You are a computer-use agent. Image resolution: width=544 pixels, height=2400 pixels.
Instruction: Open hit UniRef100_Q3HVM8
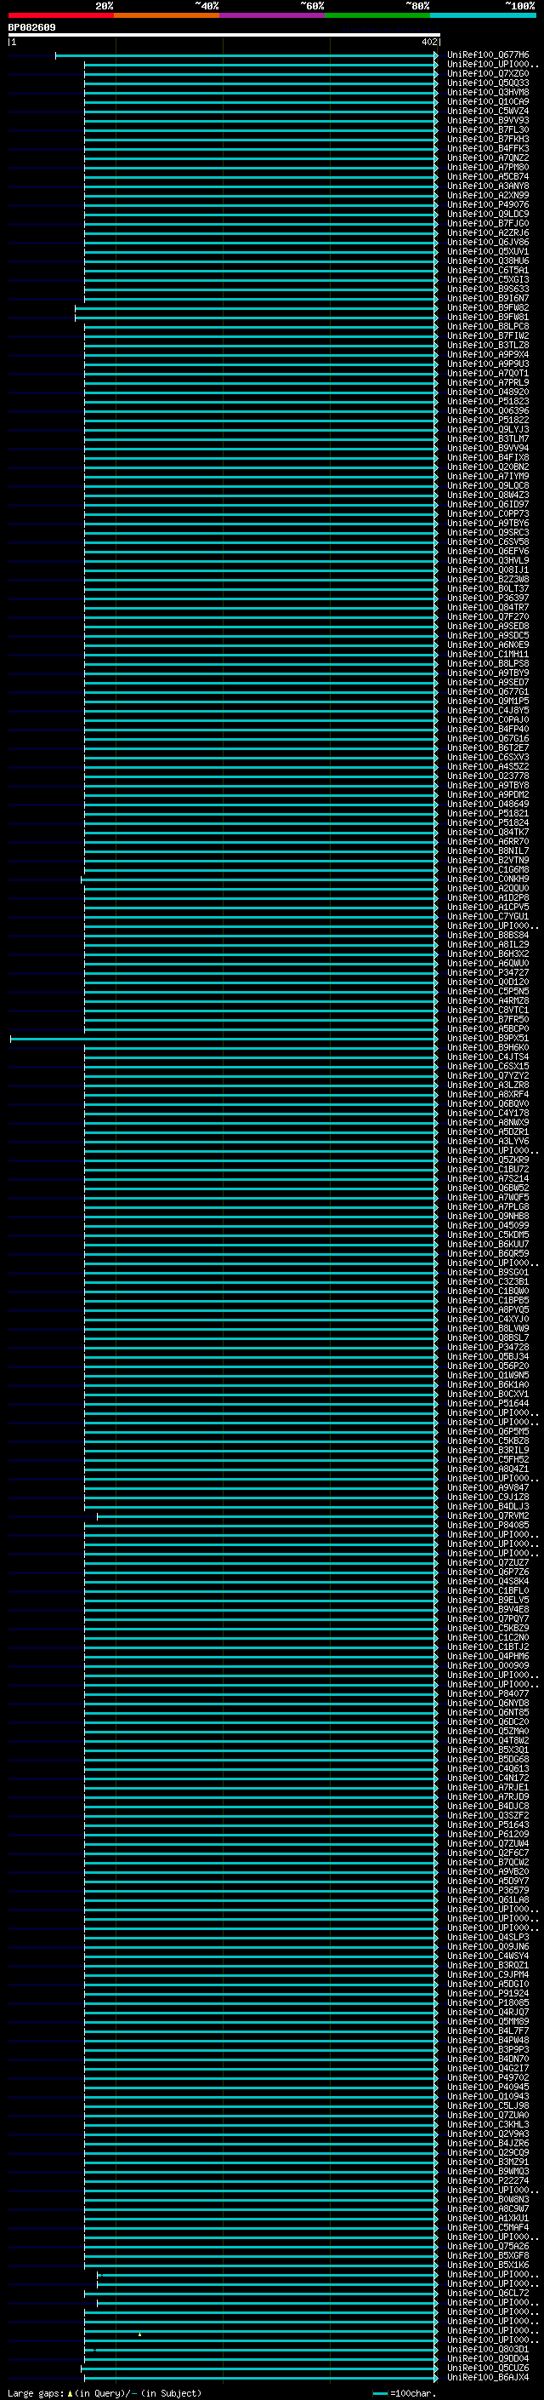click(x=488, y=92)
